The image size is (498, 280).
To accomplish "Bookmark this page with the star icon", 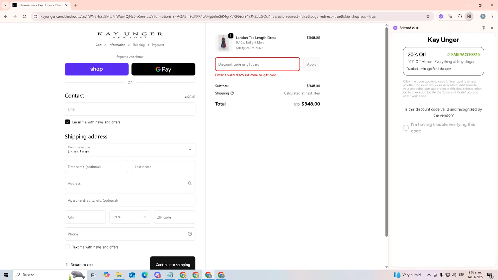I will [x=428, y=16].
